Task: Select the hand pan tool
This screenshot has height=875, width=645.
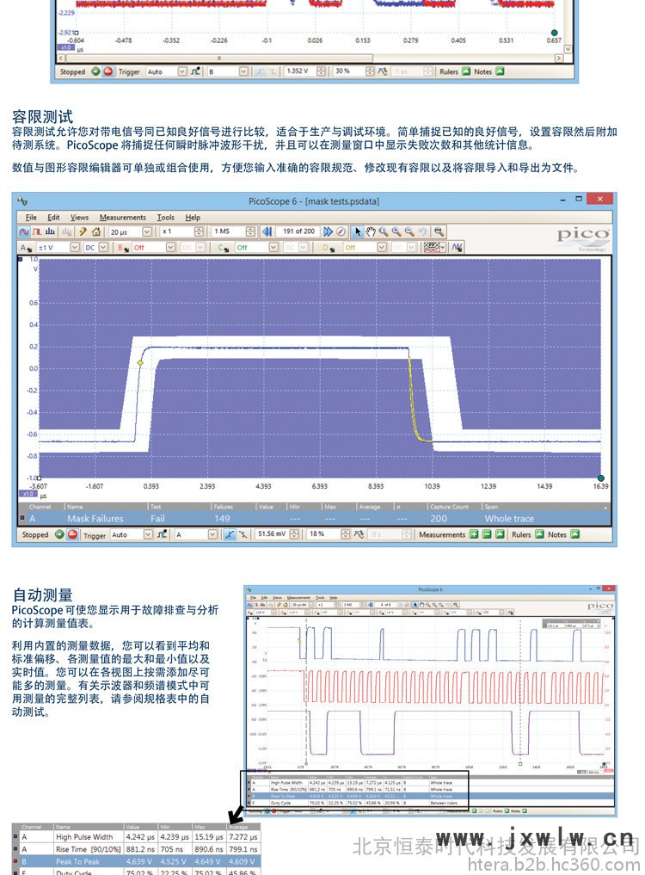Action: (x=371, y=231)
